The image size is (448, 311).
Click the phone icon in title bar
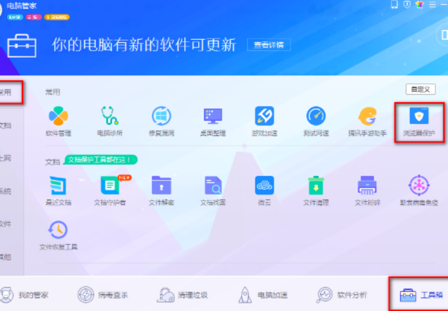tap(394, 4)
